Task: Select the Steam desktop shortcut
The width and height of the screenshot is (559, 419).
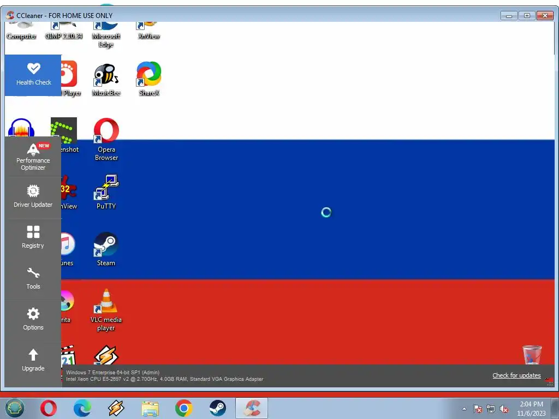Action: [x=106, y=249]
